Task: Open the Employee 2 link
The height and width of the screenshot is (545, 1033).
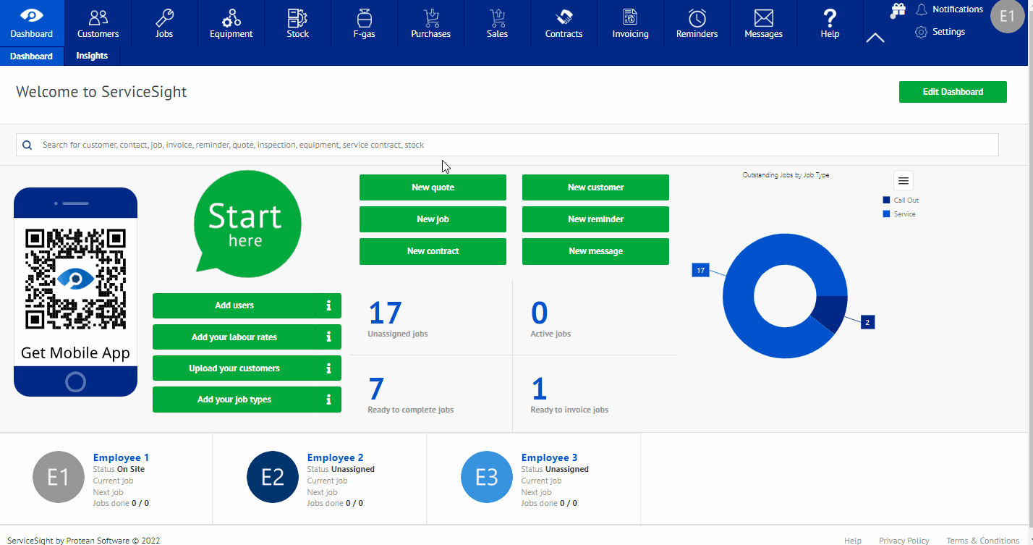Action: tap(335, 457)
